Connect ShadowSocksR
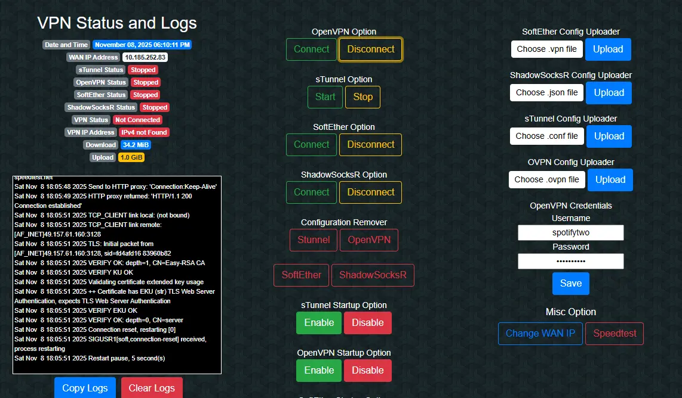This screenshot has width=682, height=398. point(311,192)
